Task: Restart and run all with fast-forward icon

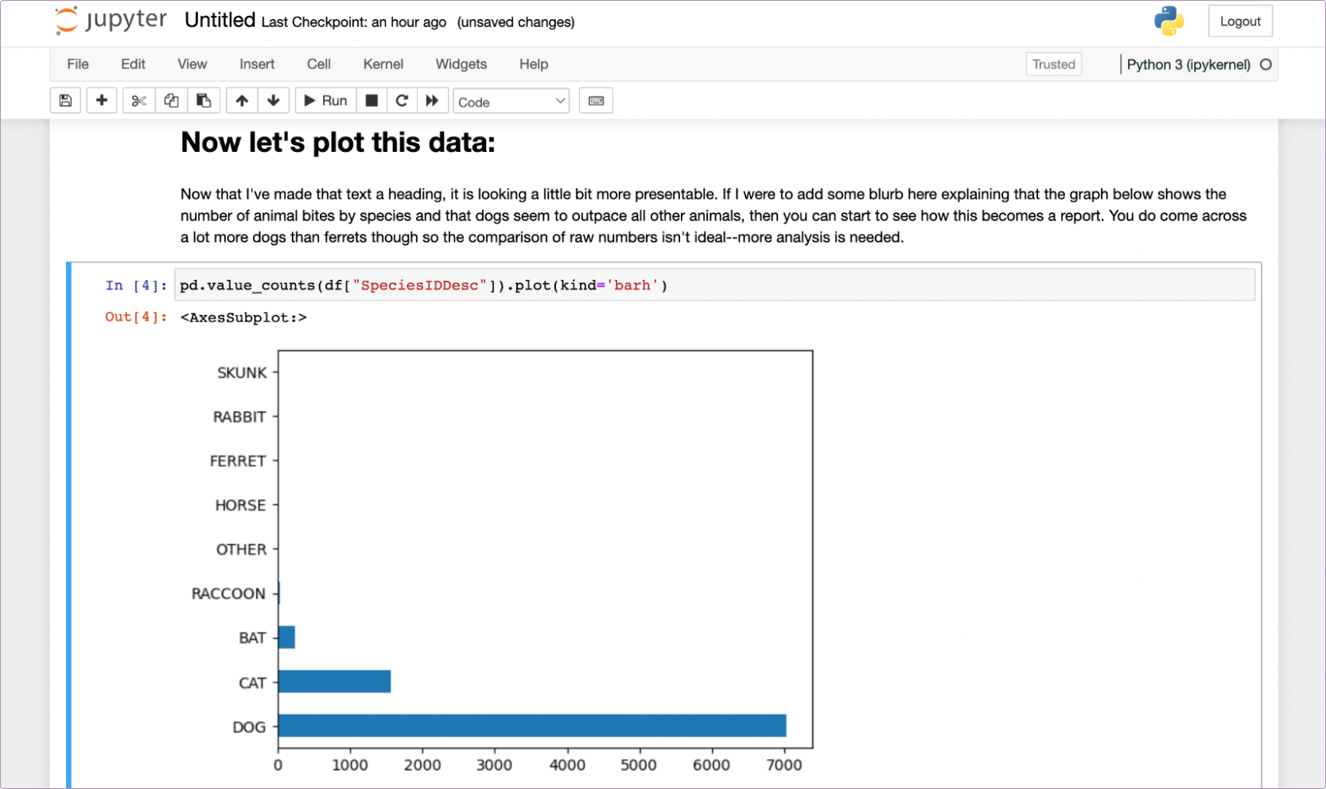Action: (x=432, y=101)
